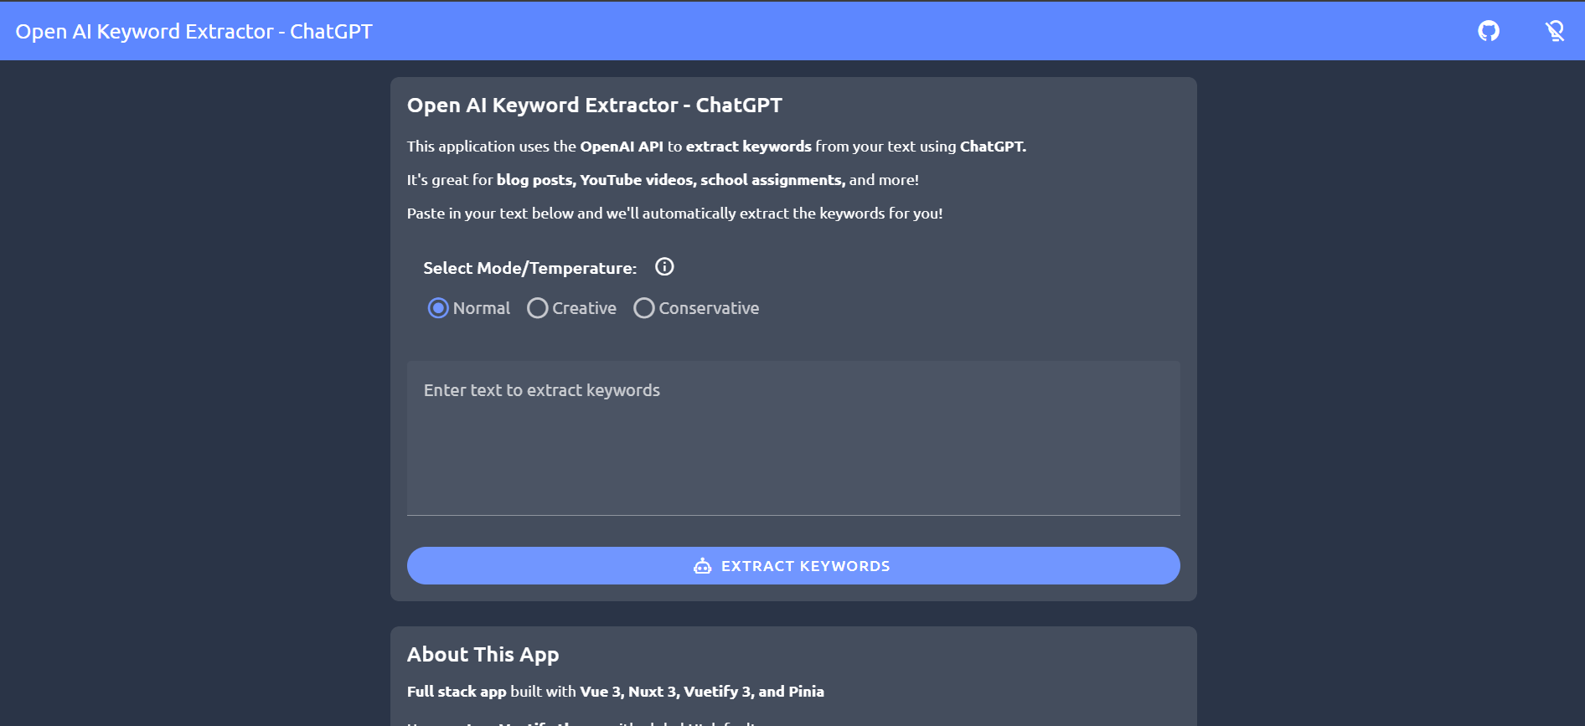Screen dimensions: 1585x726
Task: Select the Normal mode radio button
Action: coord(438,308)
